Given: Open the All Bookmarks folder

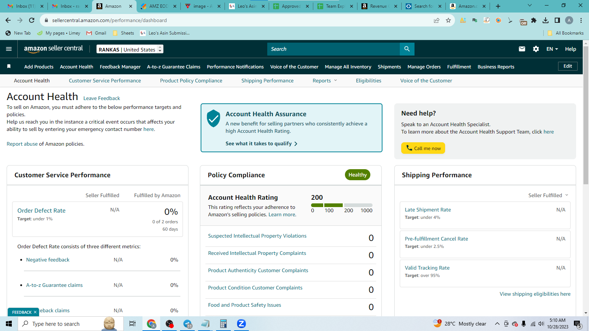Looking at the screenshot, I should 565,33.
